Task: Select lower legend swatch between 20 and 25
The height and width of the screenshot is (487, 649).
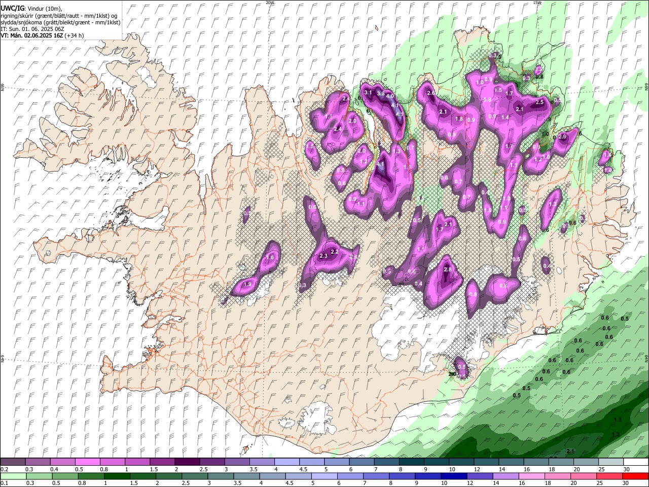Action: [x=583, y=476]
